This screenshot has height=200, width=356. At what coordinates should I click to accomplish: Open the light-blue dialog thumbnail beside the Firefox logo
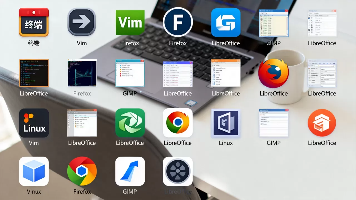[322, 73]
